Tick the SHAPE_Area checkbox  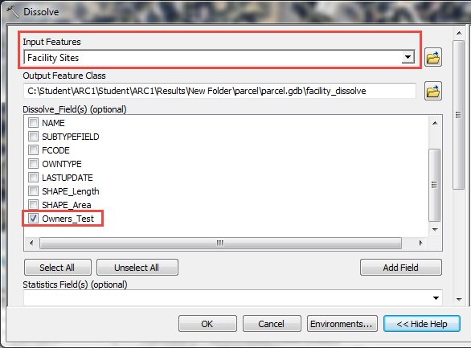coord(33,204)
